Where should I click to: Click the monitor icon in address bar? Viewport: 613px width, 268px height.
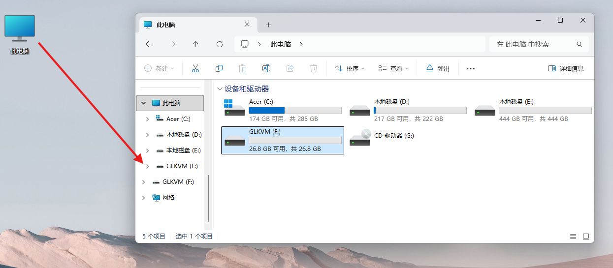[x=245, y=44]
